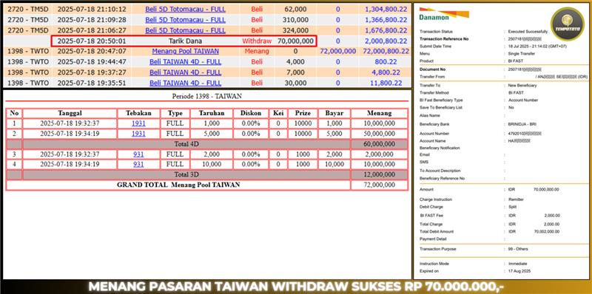This screenshot has width=592, height=294.
Task: Select the Single Transfer menu value
Action: coord(522,53)
